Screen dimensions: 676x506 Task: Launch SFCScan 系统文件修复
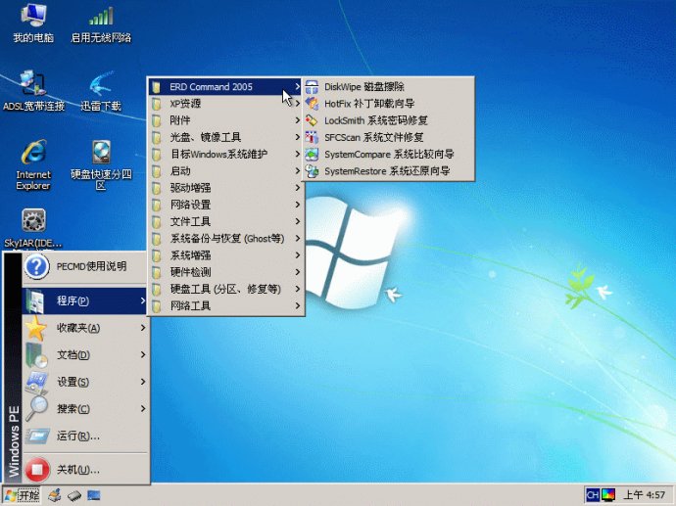coord(388,137)
